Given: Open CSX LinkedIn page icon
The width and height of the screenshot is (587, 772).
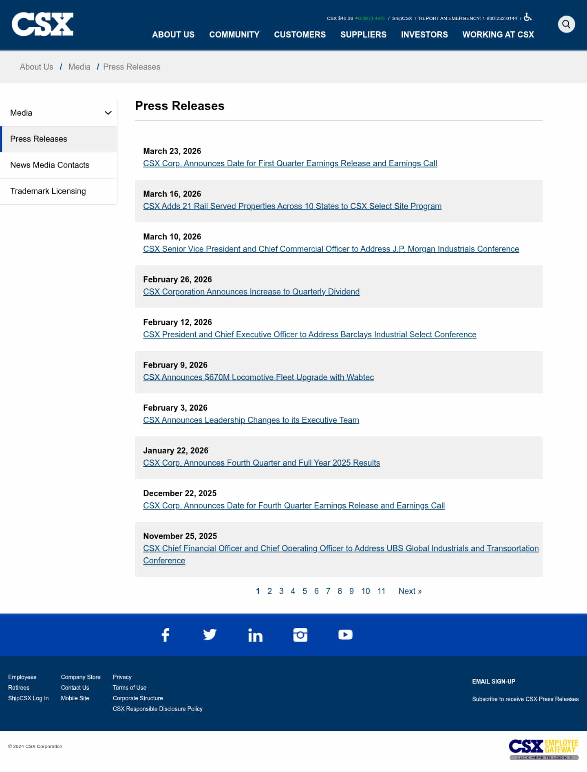Looking at the screenshot, I should tap(255, 635).
